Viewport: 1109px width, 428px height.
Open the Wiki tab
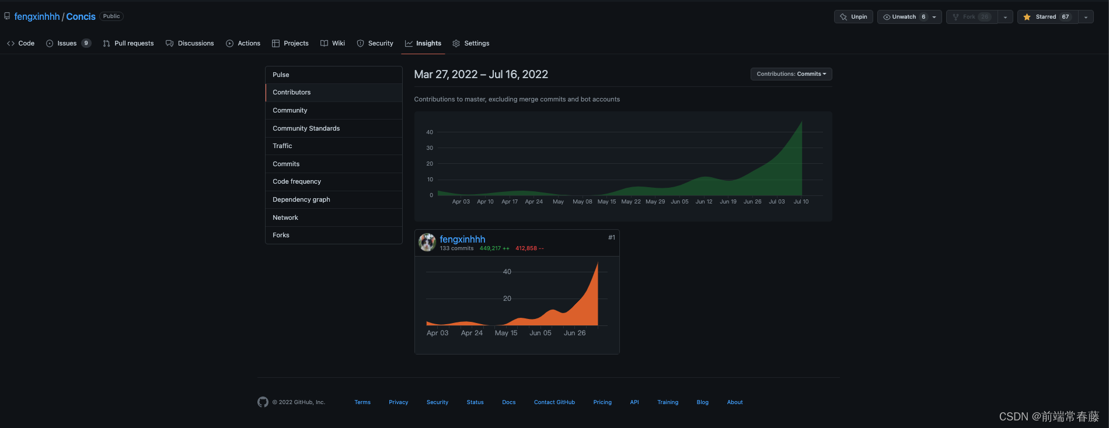click(x=333, y=43)
